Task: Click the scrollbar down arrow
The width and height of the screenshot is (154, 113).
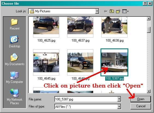Action: coord(149,91)
